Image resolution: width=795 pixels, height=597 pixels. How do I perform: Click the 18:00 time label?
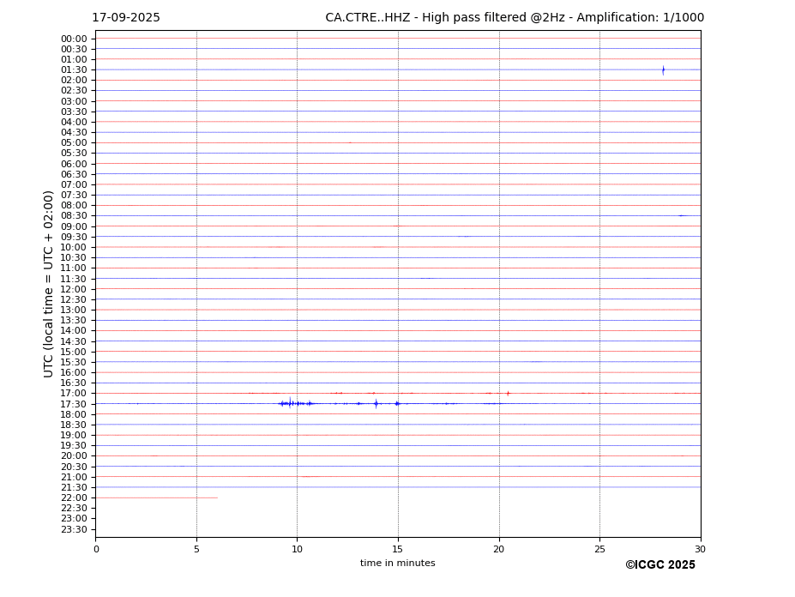pyautogui.click(x=74, y=414)
